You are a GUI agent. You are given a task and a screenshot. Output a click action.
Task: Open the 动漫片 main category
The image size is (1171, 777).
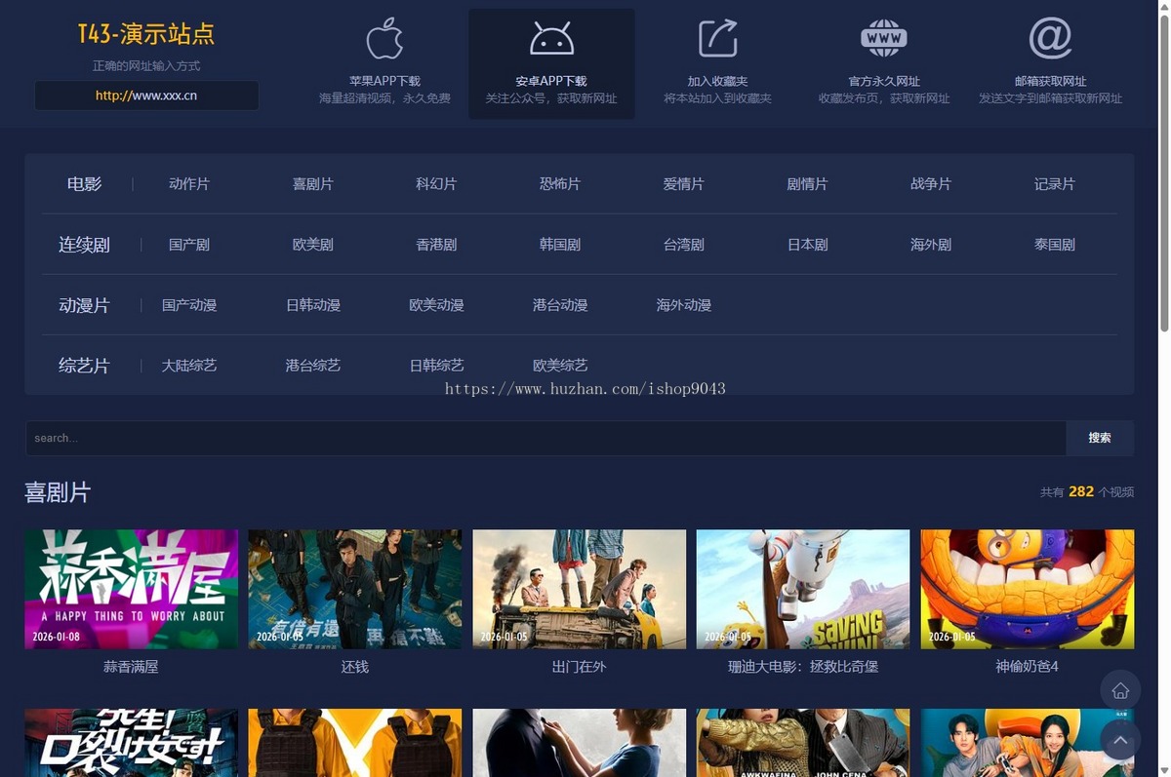(x=84, y=305)
